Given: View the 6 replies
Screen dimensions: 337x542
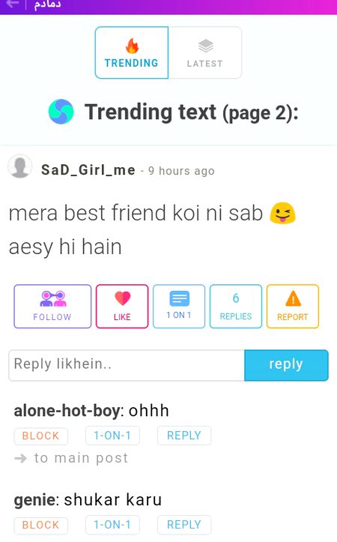Looking at the screenshot, I should pos(236,307).
